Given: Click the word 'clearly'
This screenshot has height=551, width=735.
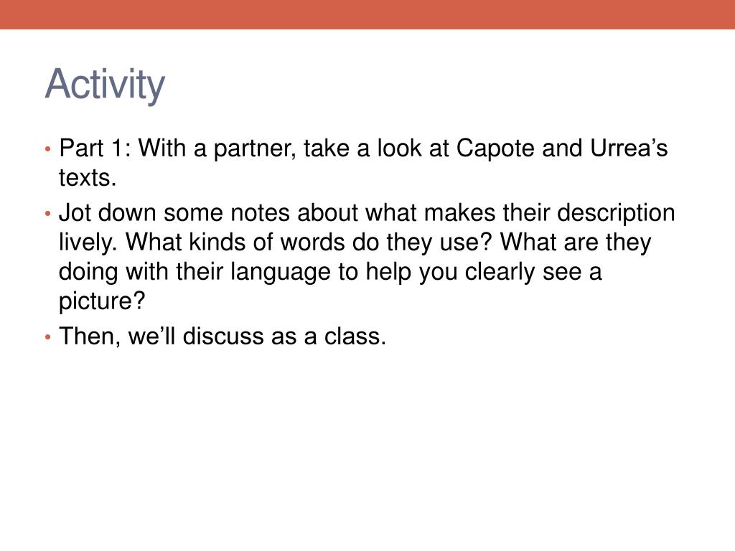Looking at the screenshot, I should point(500,273).
